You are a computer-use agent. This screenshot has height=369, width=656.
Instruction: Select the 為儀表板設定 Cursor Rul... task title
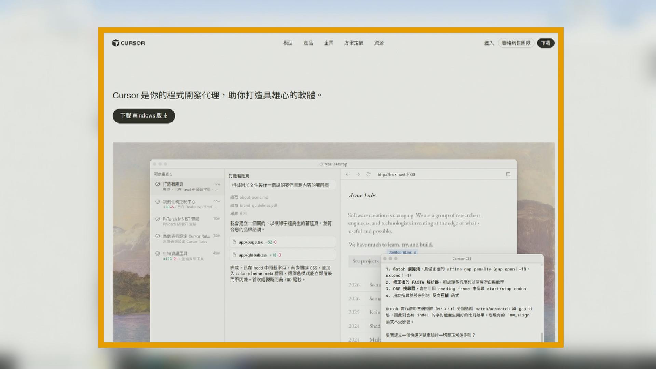[x=186, y=236]
